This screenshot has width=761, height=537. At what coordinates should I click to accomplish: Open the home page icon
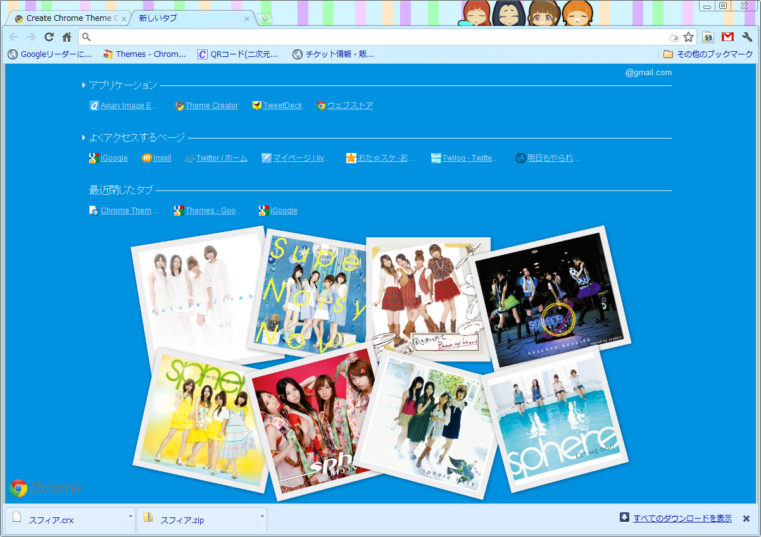(66, 37)
